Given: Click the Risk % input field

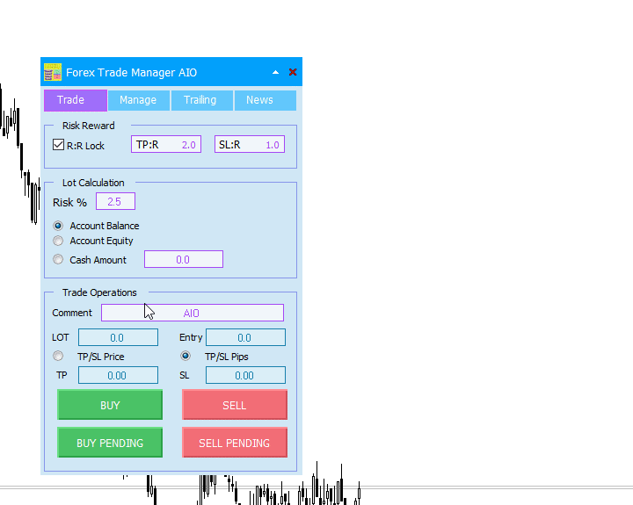Looking at the screenshot, I should point(115,202).
